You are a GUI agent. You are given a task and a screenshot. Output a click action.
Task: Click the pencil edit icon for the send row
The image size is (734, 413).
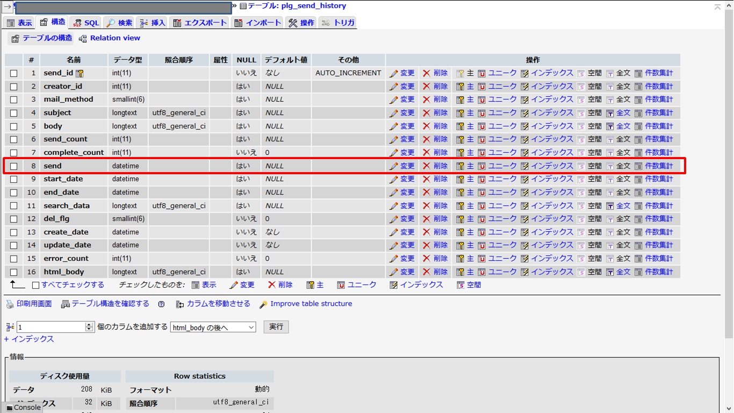click(394, 166)
